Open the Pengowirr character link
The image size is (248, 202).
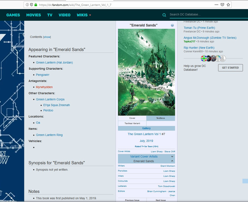[x=43, y=75]
